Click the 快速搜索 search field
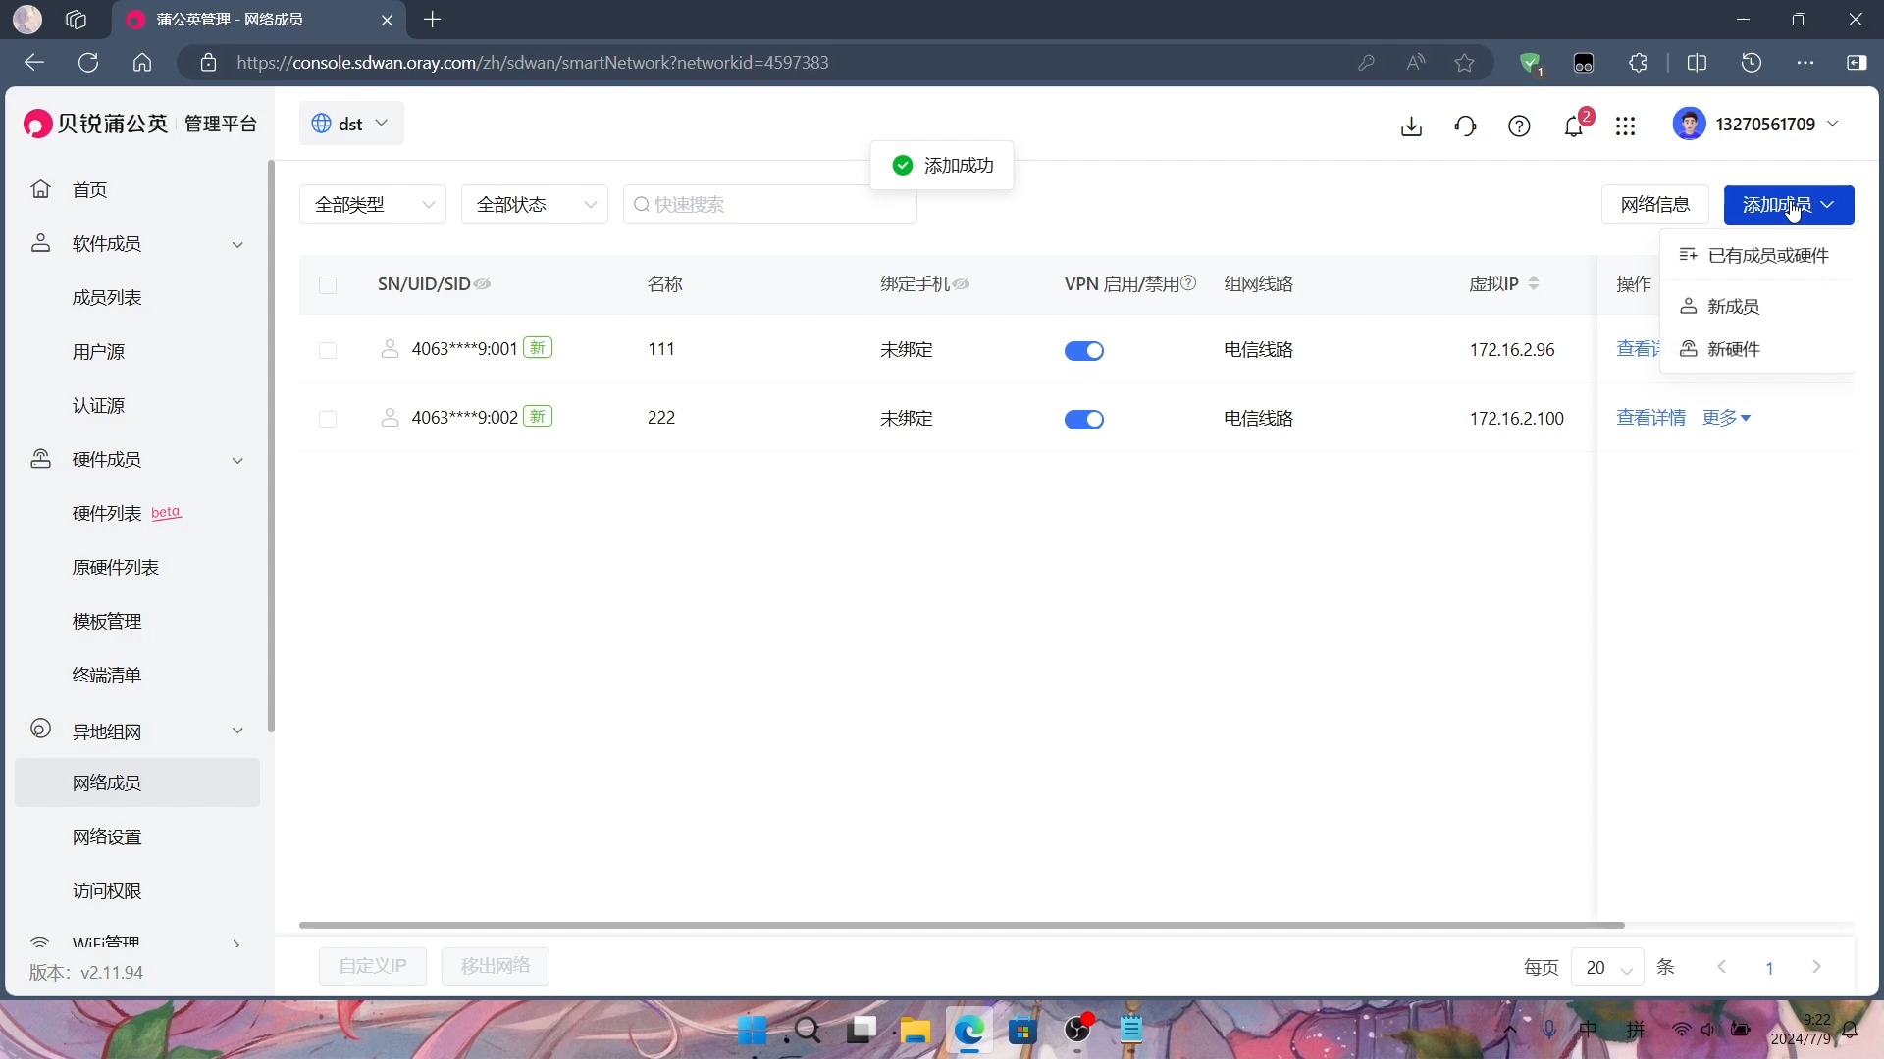 click(770, 204)
